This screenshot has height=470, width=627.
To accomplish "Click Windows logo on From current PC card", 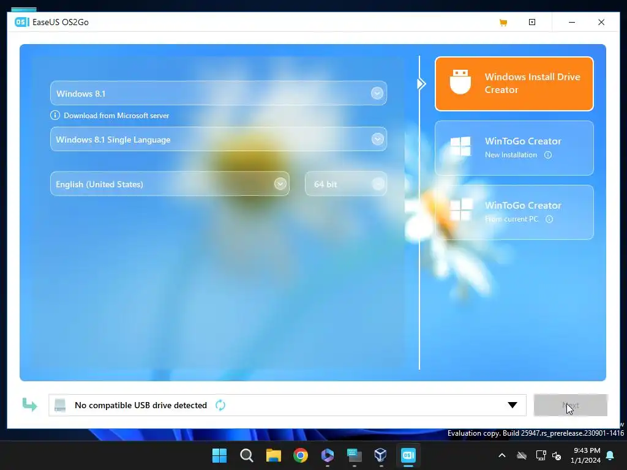I will point(460,211).
